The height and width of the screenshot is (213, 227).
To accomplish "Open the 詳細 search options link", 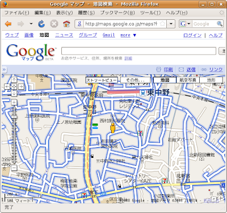I will tap(128, 59).
